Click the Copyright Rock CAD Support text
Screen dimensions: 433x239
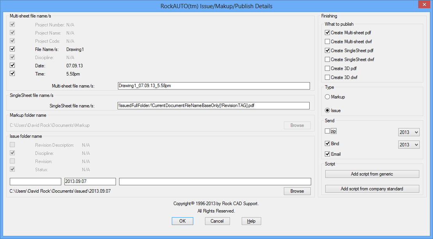(216, 204)
